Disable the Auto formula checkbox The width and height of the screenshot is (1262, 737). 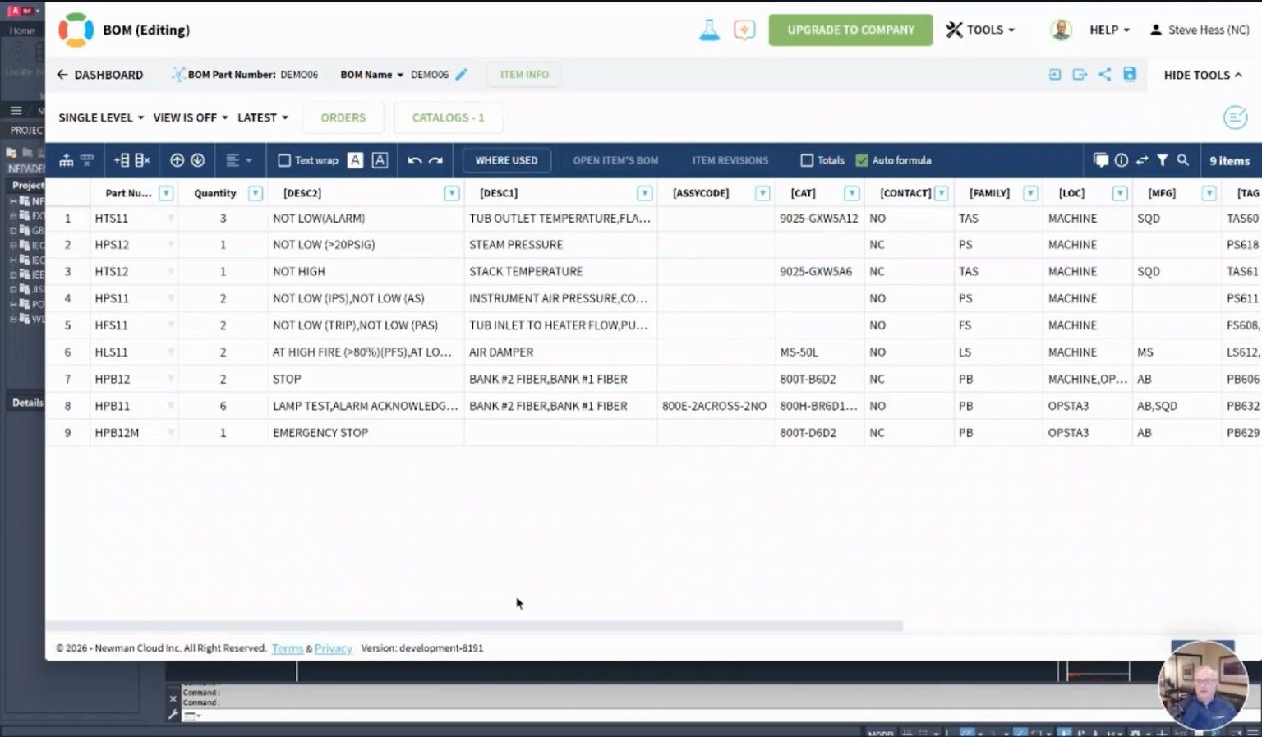click(x=862, y=160)
